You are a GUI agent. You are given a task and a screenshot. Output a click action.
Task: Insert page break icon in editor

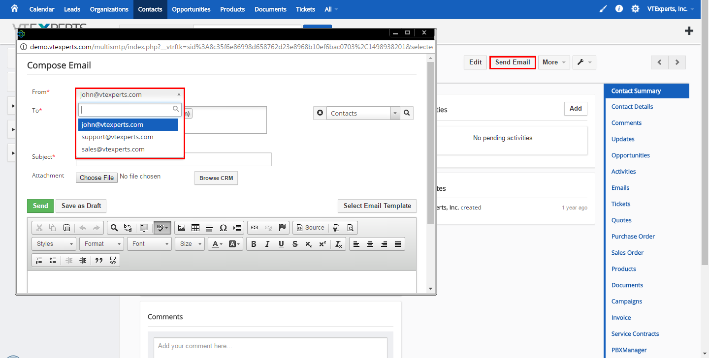pos(237,228)
